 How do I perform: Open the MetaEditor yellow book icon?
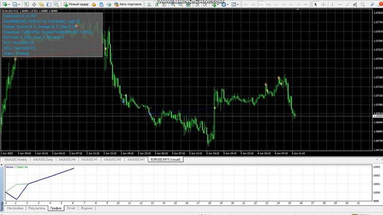tap(94, 4)
